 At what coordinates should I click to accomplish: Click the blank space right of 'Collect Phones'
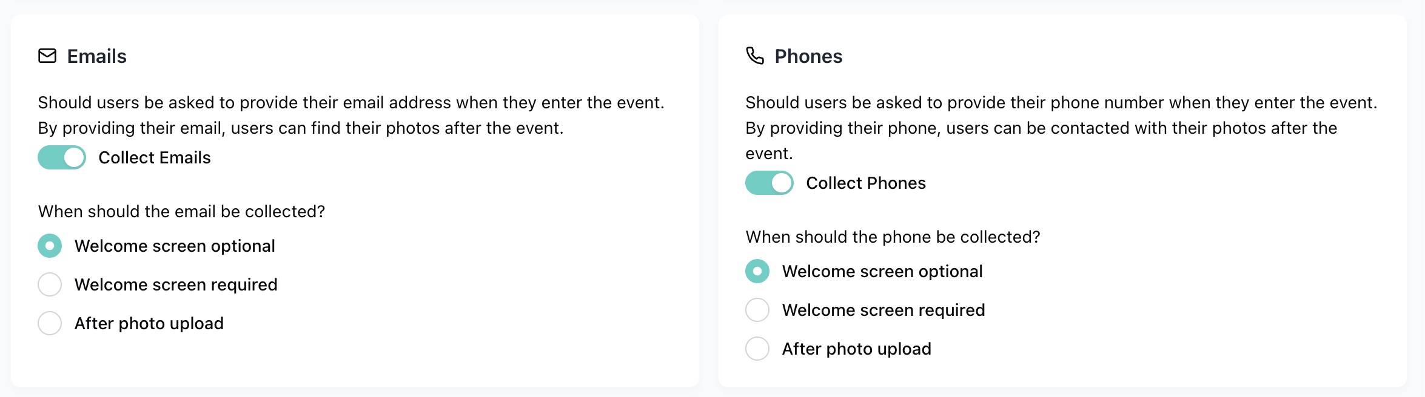[x=1152, y=183]
